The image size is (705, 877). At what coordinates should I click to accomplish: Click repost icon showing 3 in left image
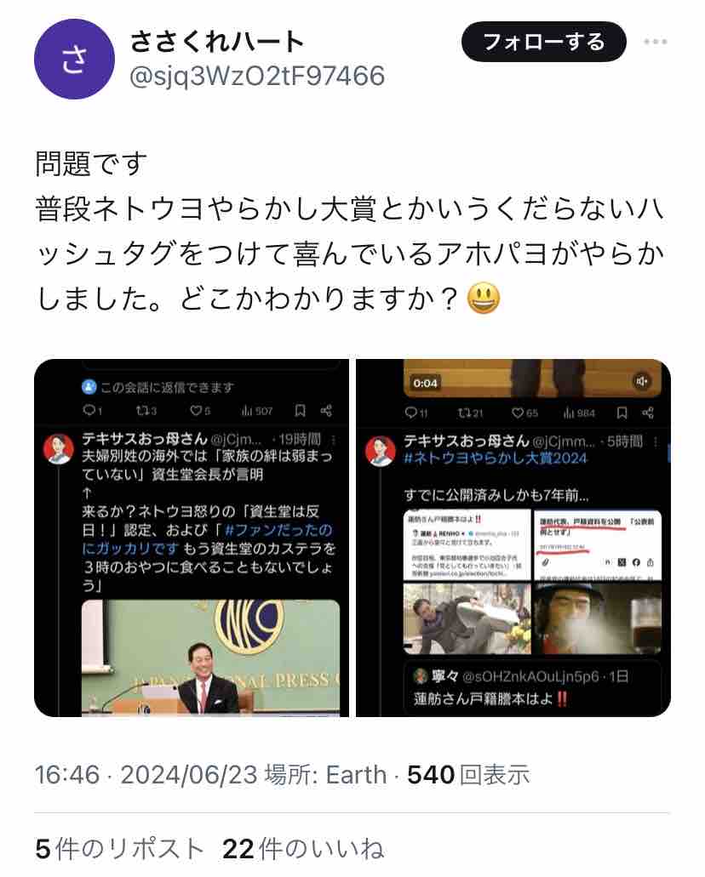tap(141, 411)
